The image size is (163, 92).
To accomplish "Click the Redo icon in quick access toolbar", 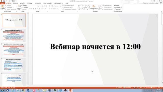I will [x=10, y=1].
